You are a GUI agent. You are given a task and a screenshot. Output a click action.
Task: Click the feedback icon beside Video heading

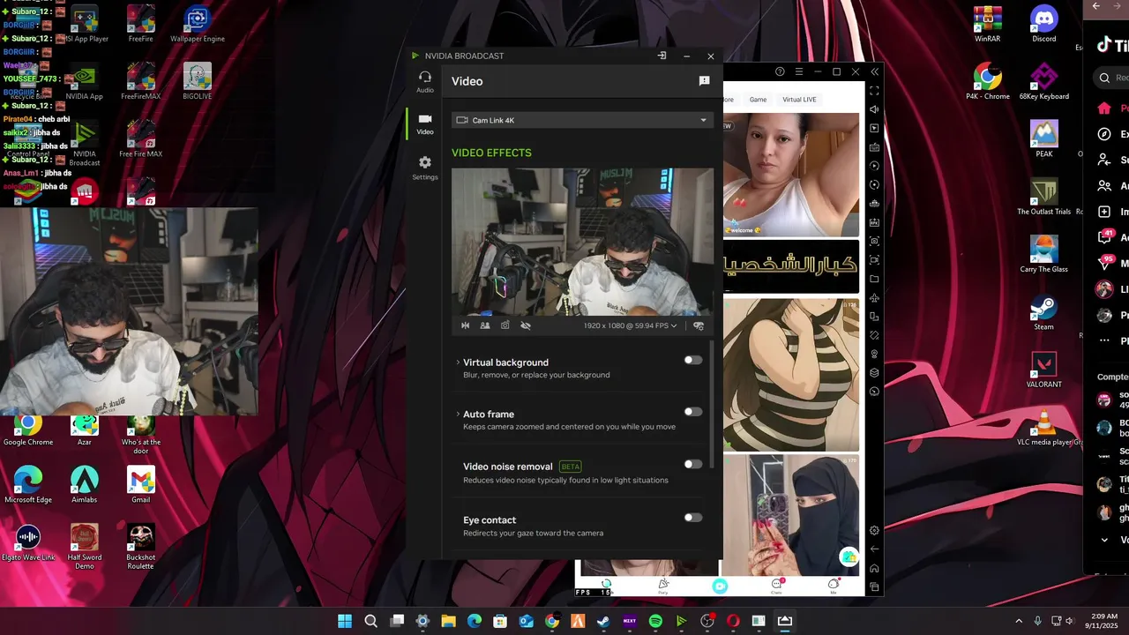click(x=704, y=81)
